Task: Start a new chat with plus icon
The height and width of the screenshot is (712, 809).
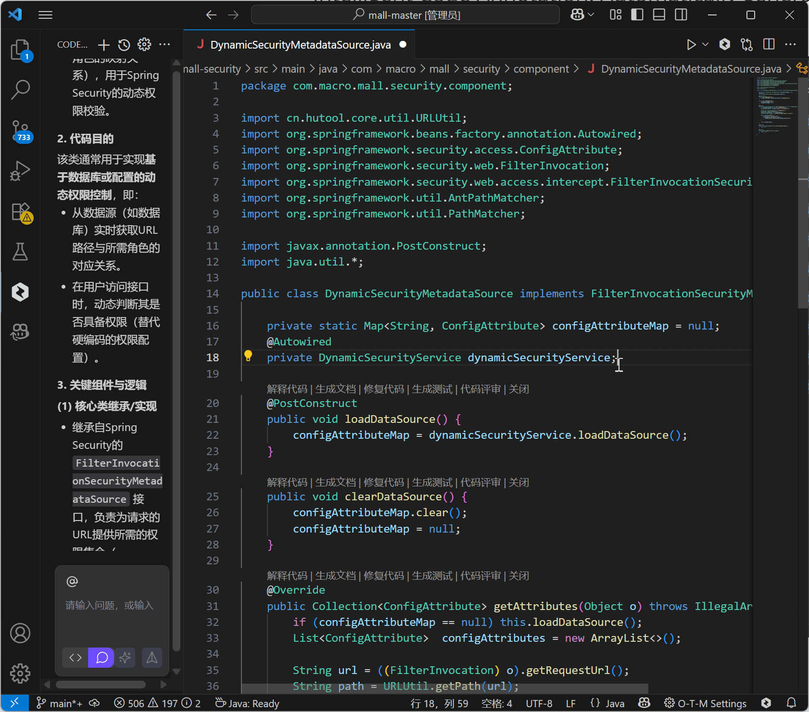Action: click(x=103, y=45)
